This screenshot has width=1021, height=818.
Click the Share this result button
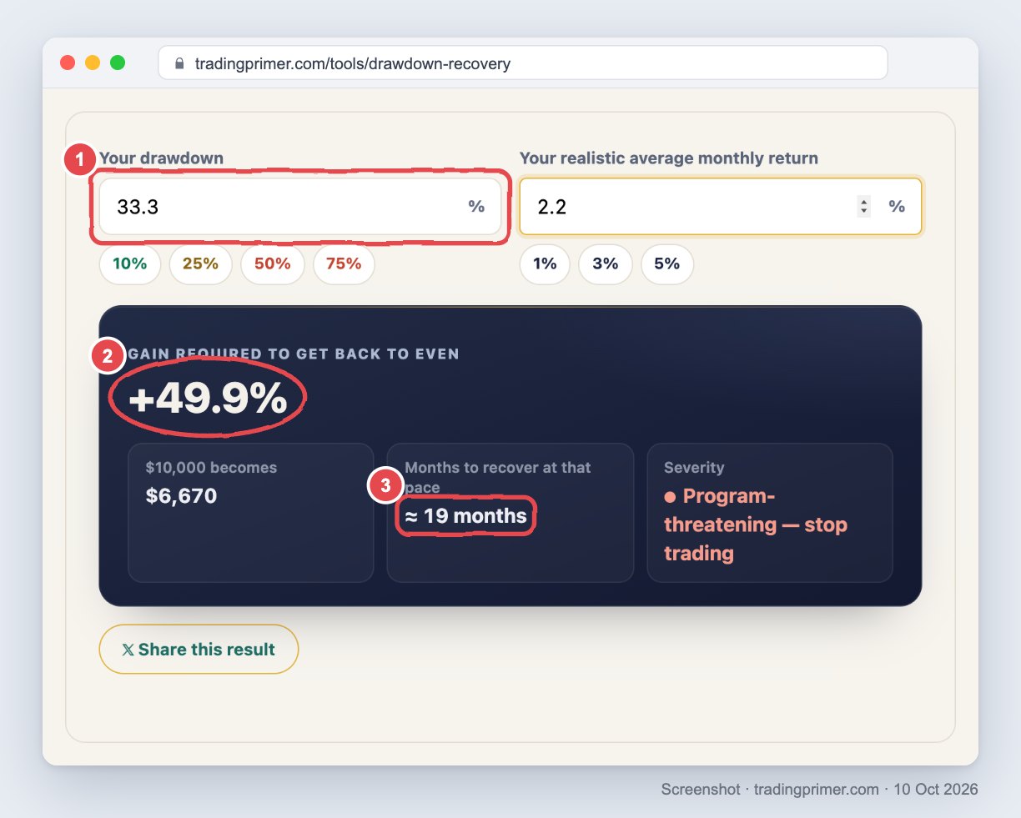199,650
